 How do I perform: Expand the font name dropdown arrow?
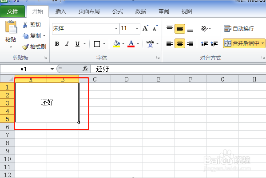tap(116, 29)
